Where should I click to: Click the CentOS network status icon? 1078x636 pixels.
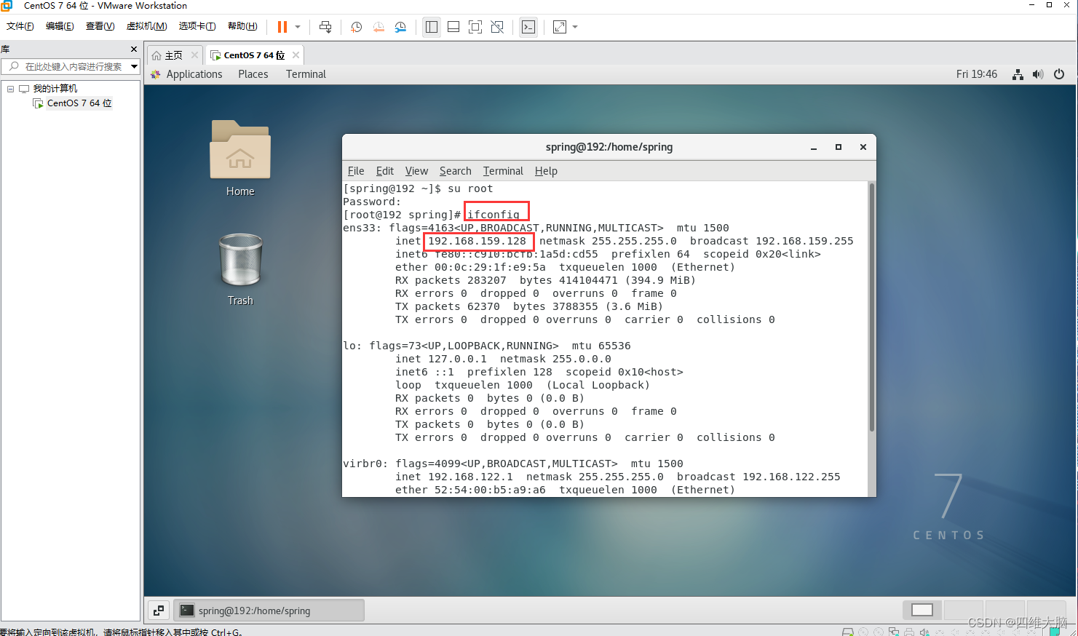[x=1018, y=74]
